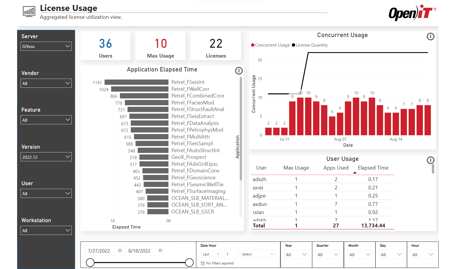Click the User Usage table scrollbar

point(433,169)
